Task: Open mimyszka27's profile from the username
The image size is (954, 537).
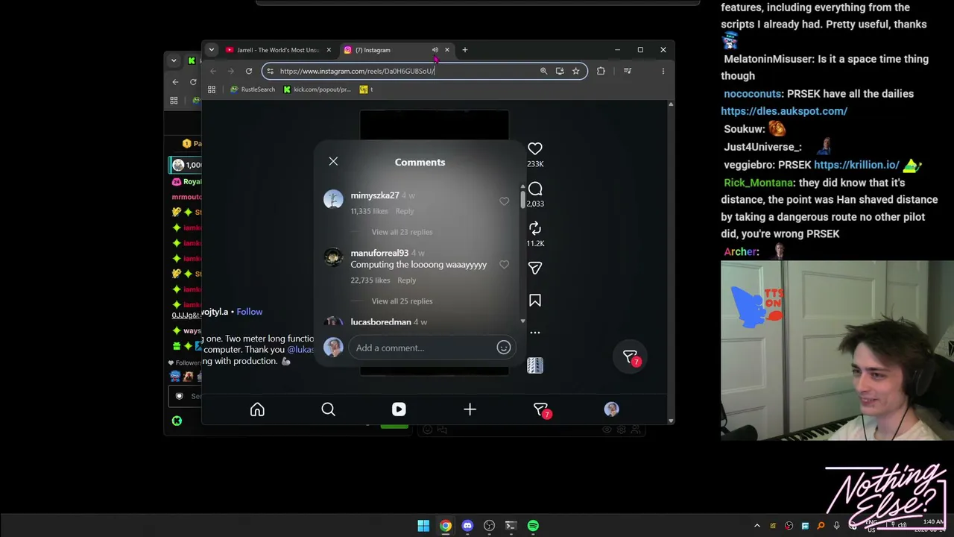Action: click(x=375, y=195)
